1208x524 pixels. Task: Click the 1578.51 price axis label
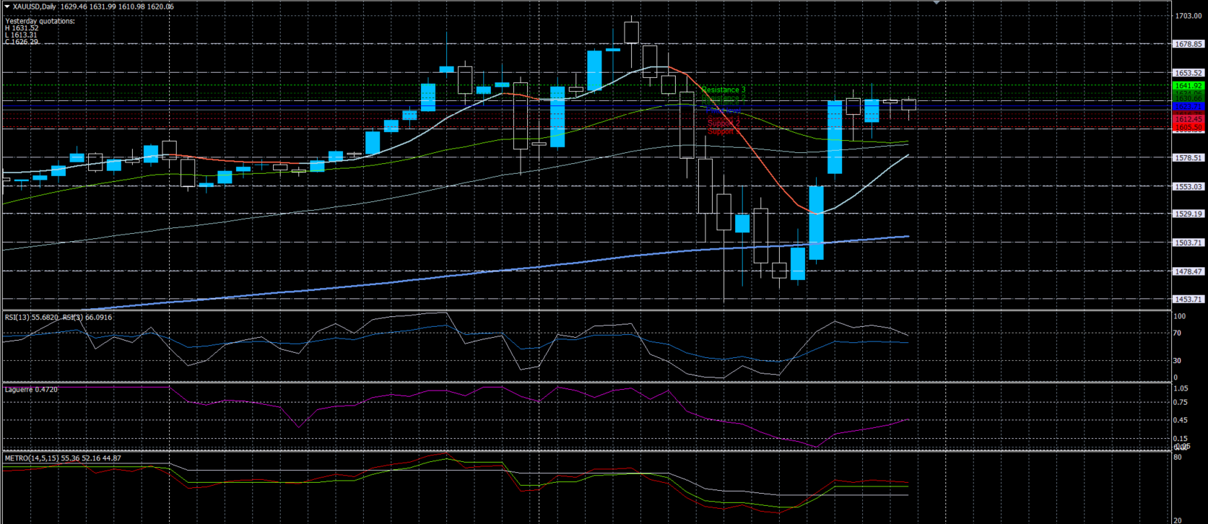[1189, 157]
